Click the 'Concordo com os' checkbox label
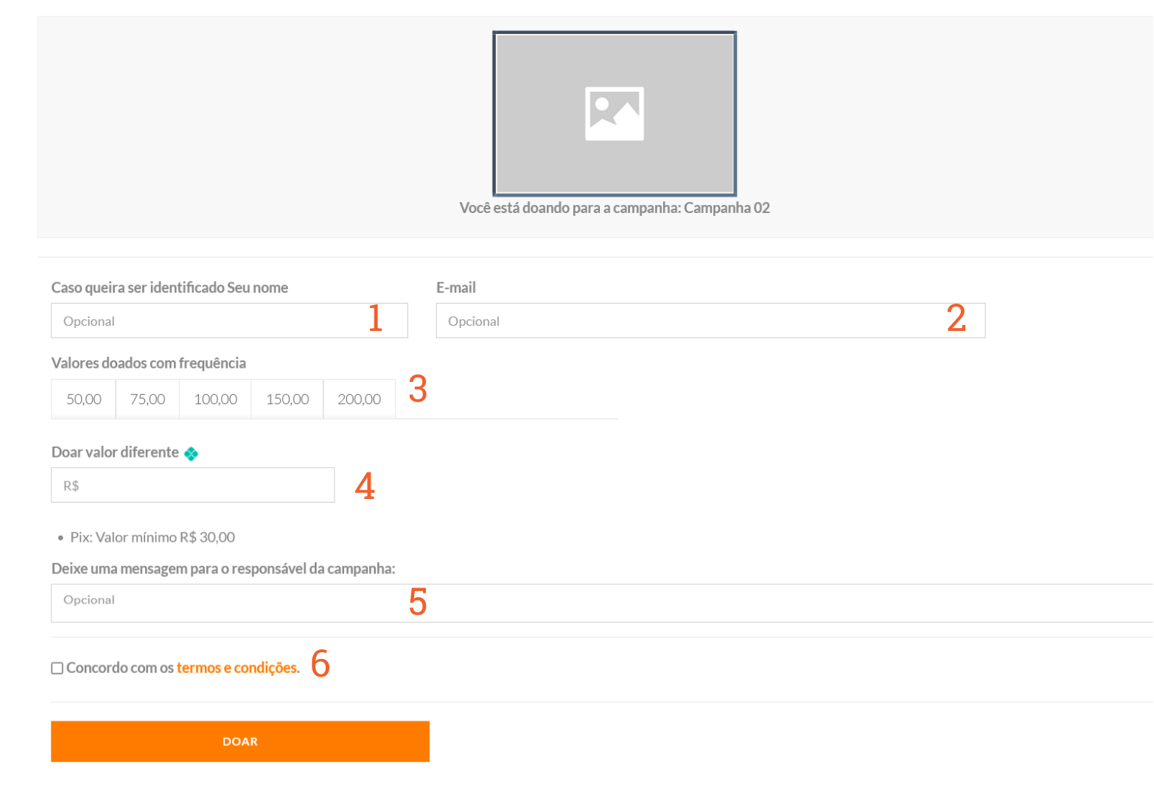The image size is (1154, 785). pos(120,668)
